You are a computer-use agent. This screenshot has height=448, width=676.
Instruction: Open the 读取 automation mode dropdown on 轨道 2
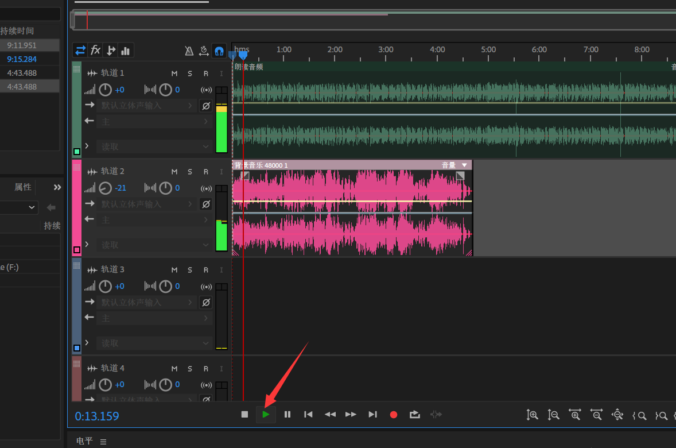click(x=154, y=245)
